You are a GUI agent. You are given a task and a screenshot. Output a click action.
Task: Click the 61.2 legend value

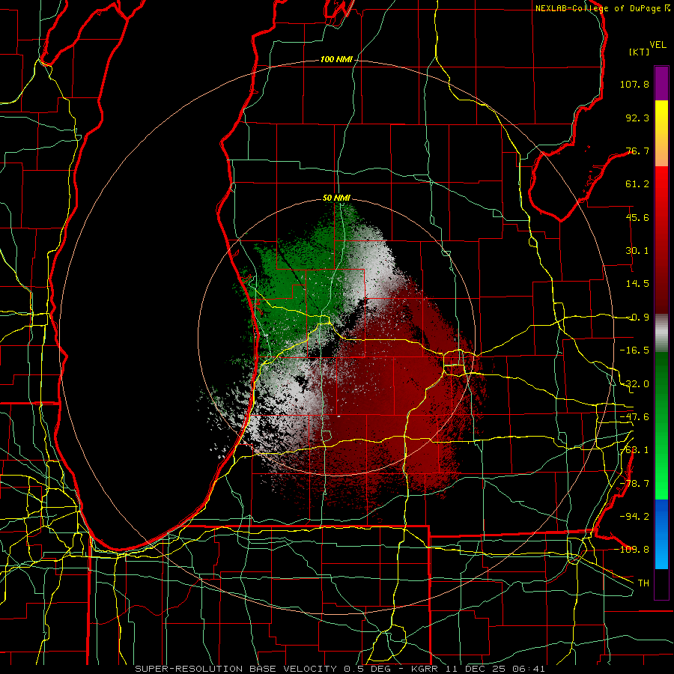[x=637, y=184]
